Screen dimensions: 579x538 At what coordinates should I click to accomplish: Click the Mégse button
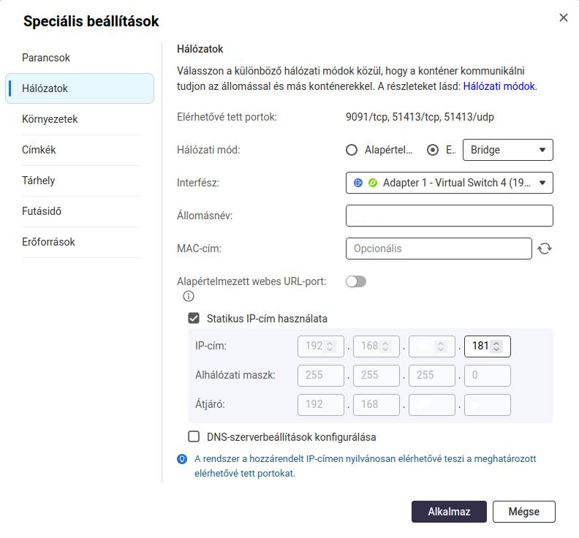[x=523, y=512]
